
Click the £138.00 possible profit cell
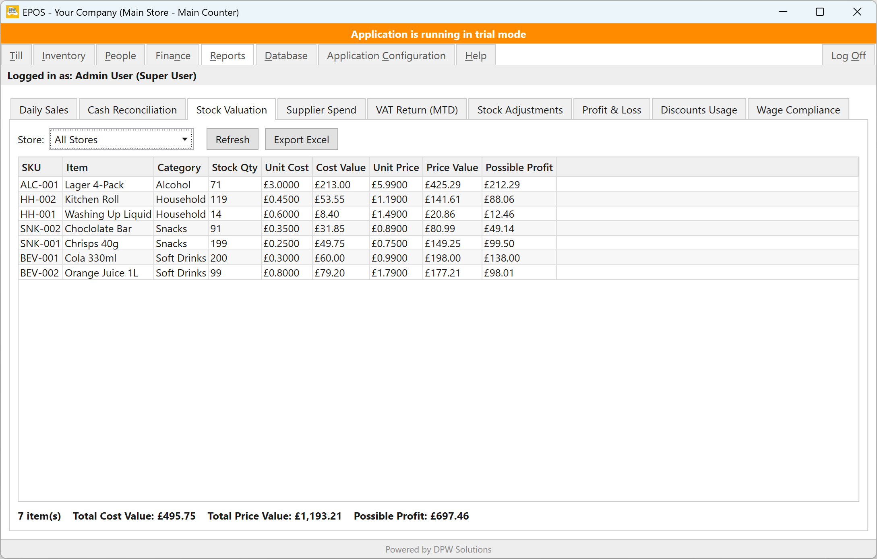(519, 258)
